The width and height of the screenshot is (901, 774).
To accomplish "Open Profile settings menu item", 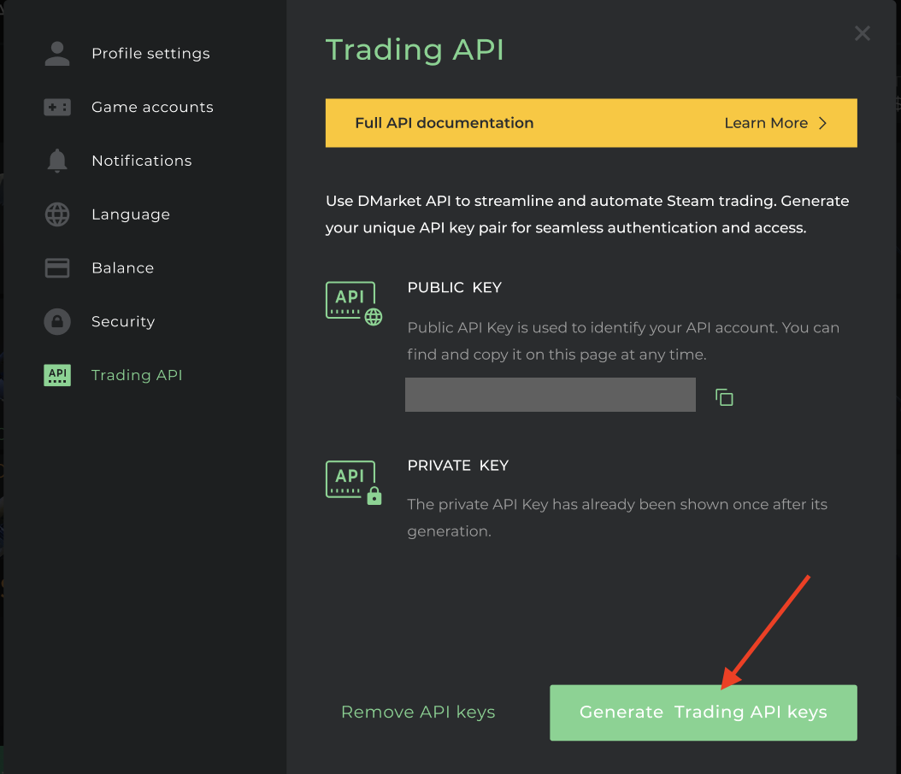I will 150,54.
